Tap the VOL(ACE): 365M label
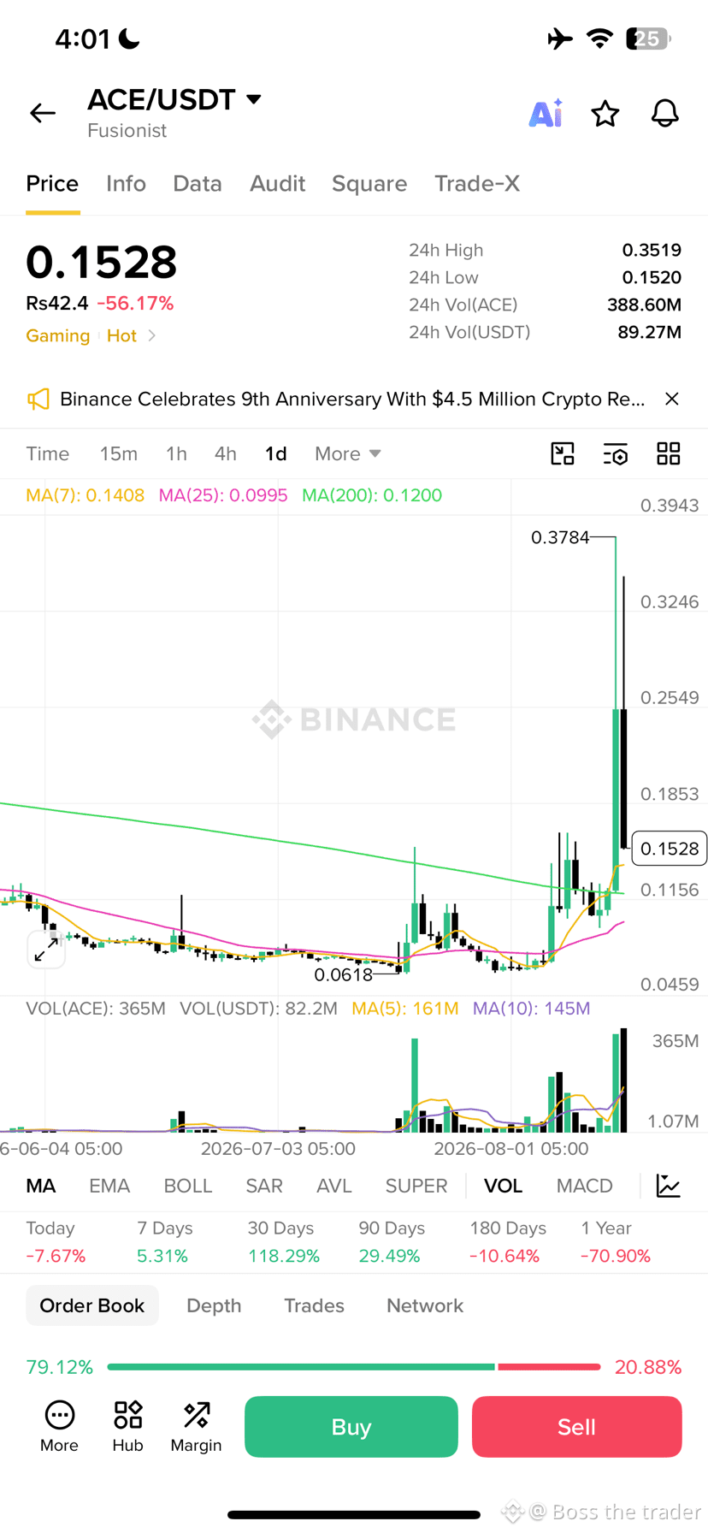The image size is (708, 1533). (96, 1009)
